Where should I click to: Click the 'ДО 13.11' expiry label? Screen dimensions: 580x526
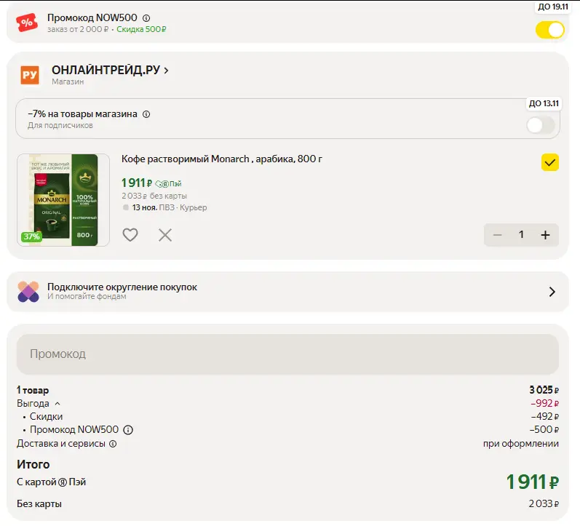click(x=544, y=103)
